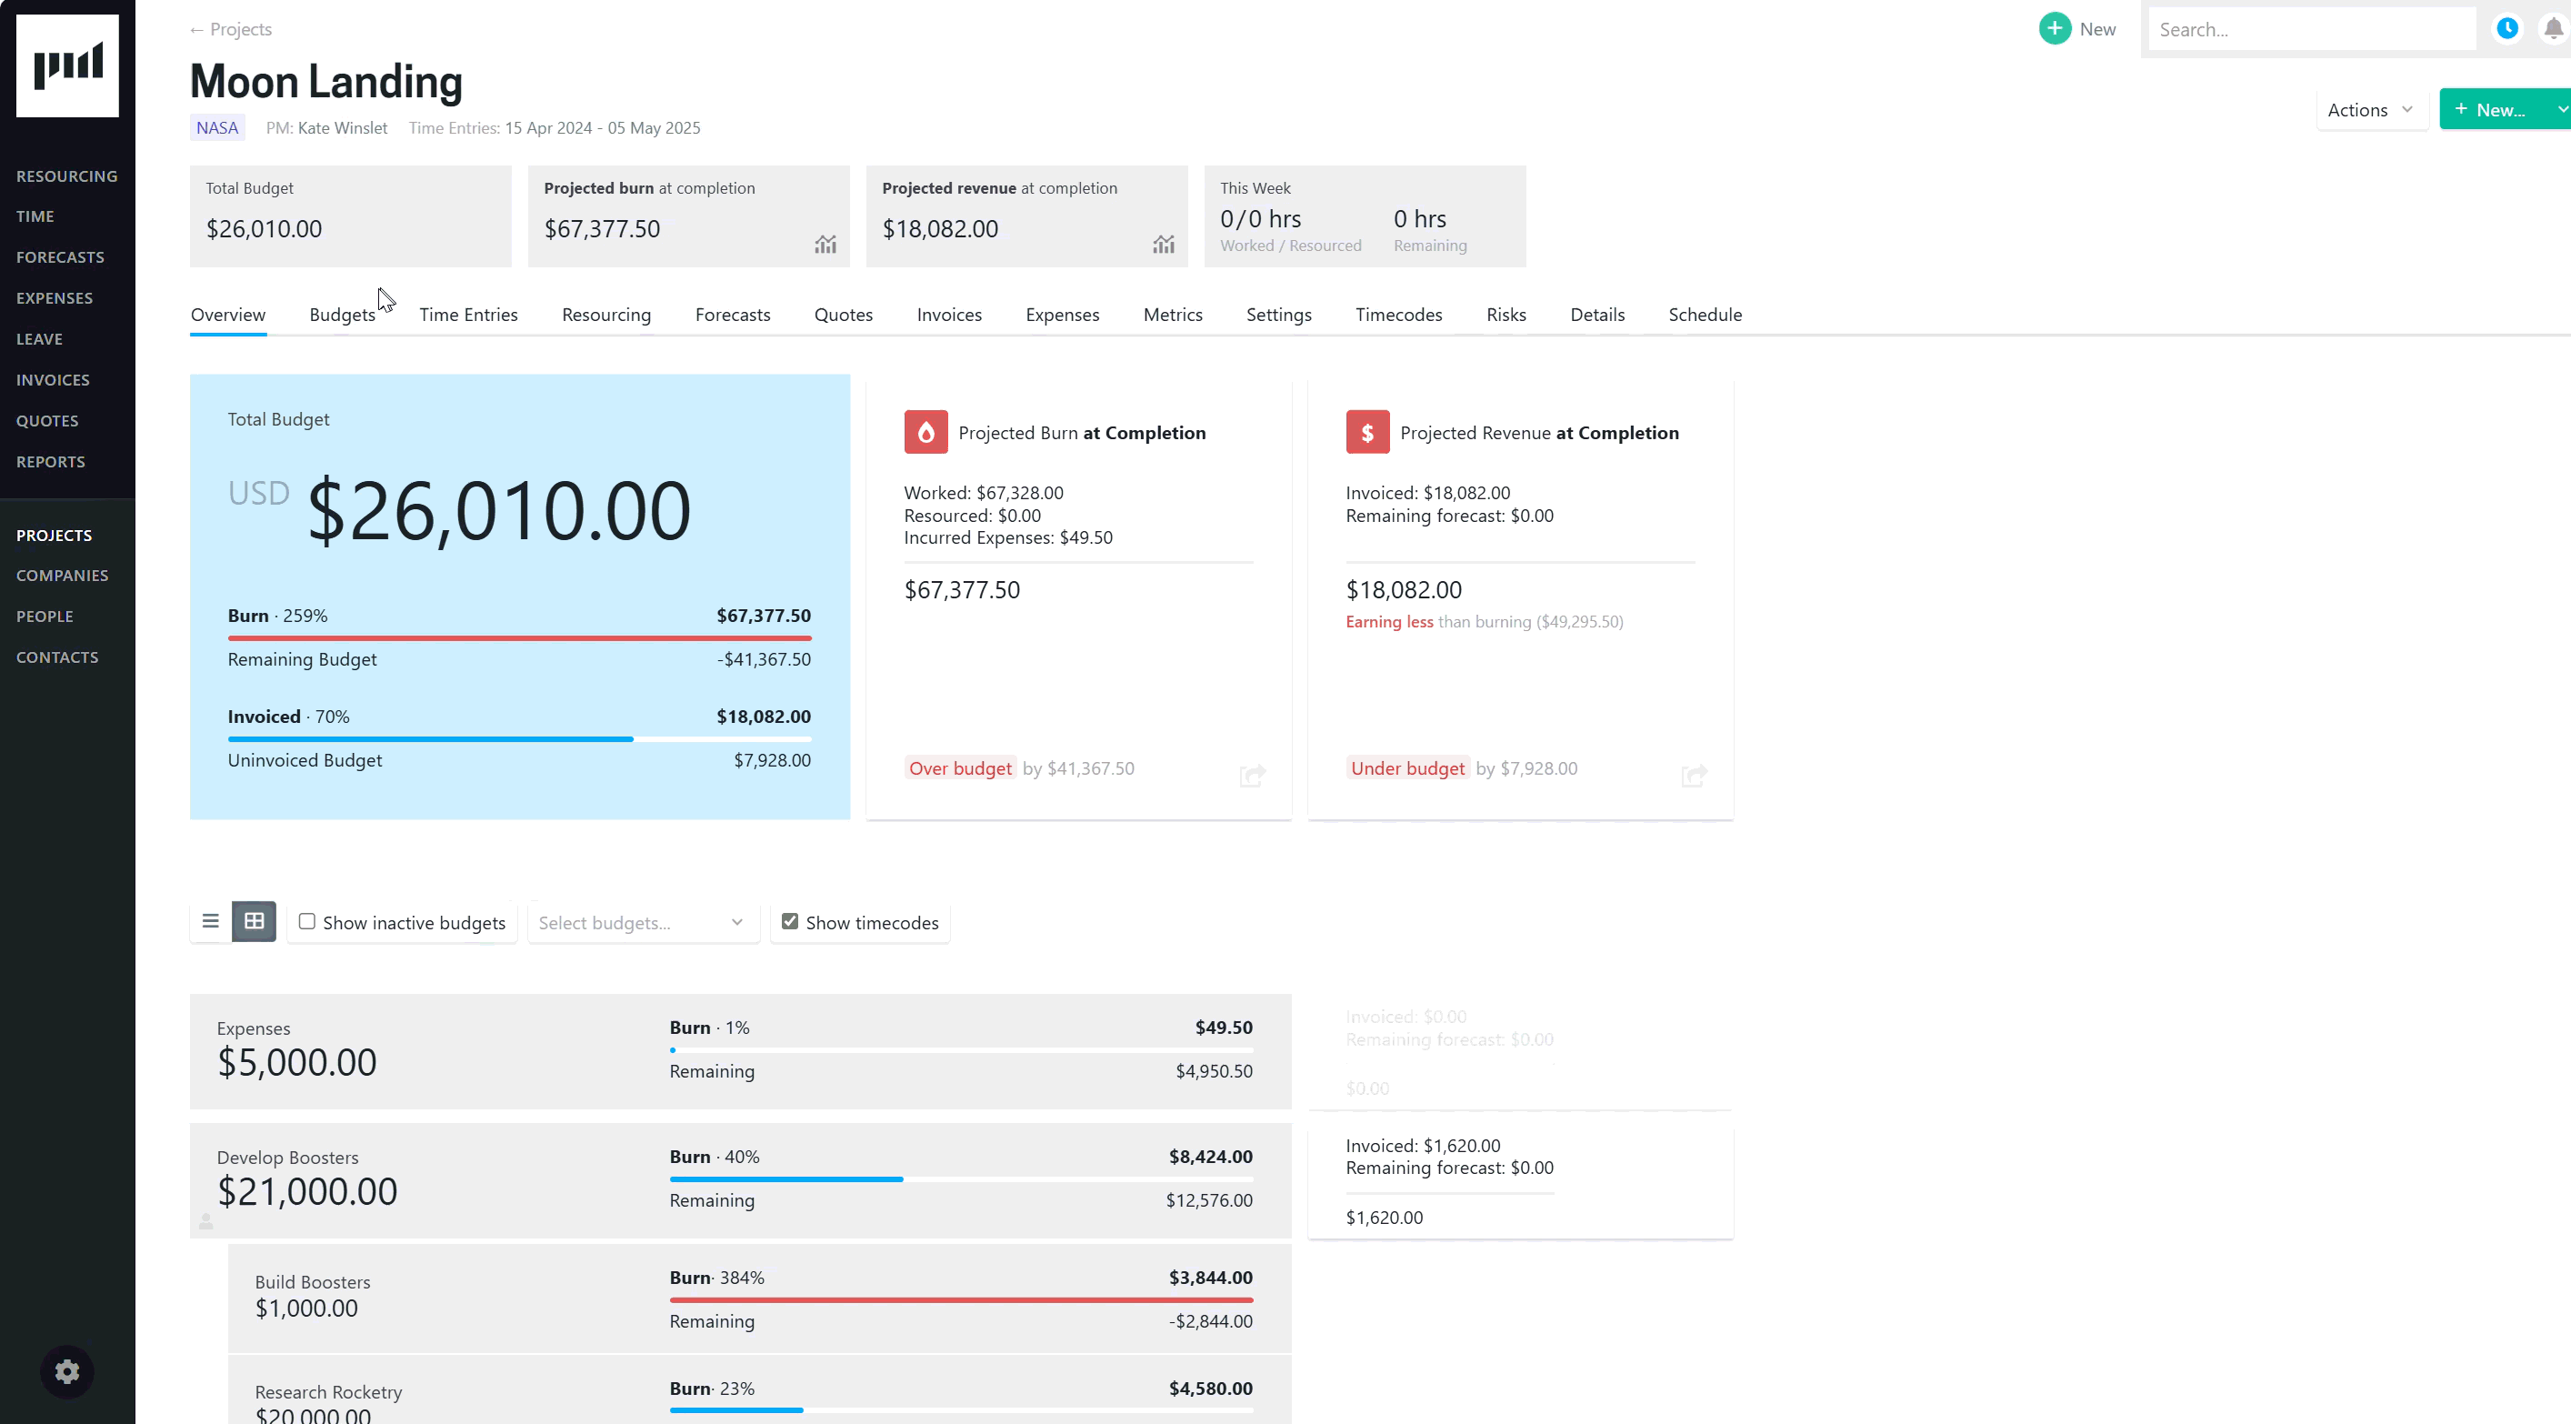Click the settings gear icon in sidebar

67,1371
